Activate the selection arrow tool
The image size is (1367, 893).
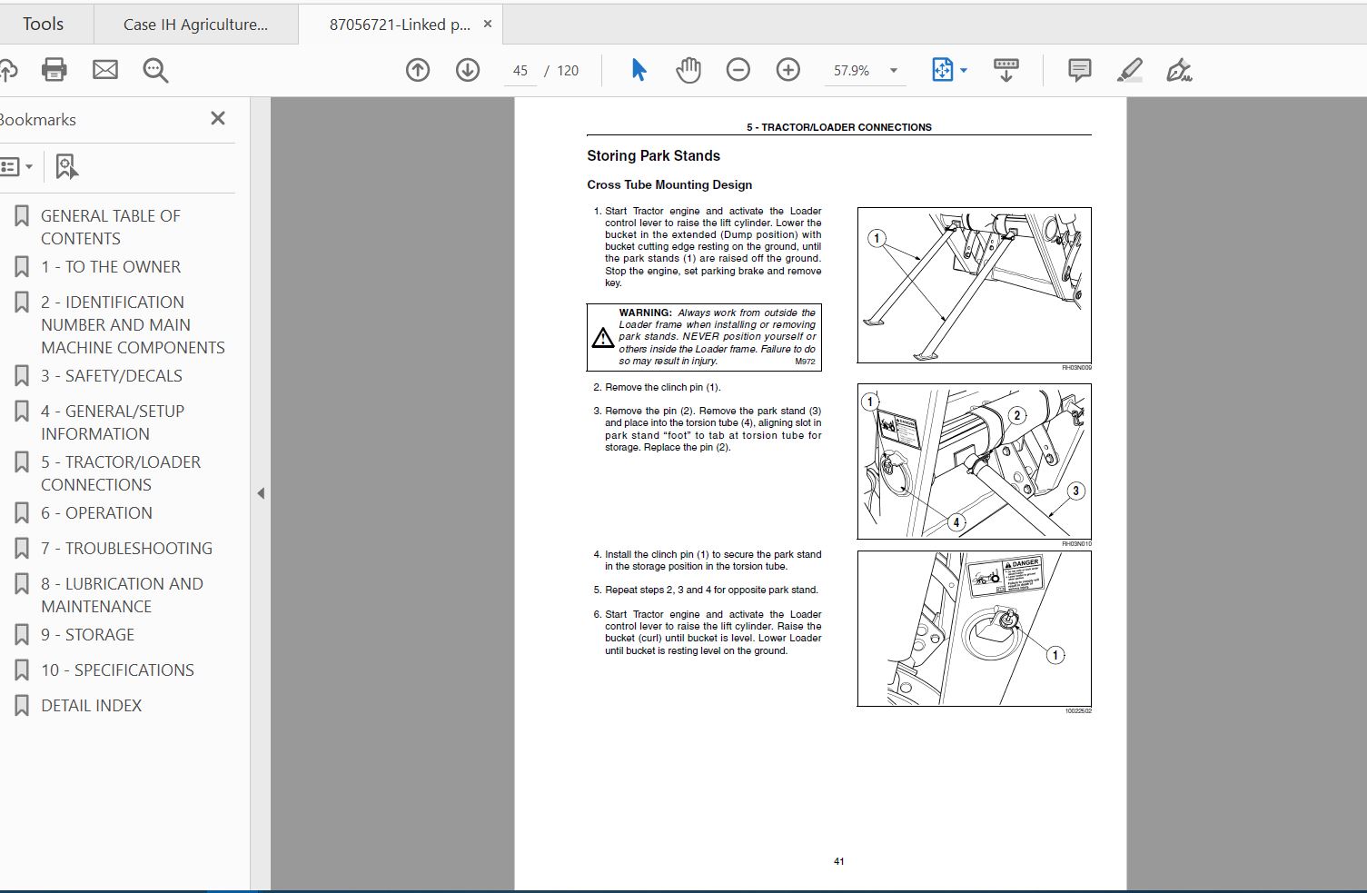tap(639, 69)
